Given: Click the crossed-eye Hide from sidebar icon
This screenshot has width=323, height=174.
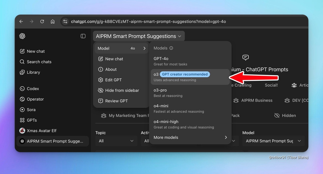Looking at the screenshot, I should click(x=101, y=90).
